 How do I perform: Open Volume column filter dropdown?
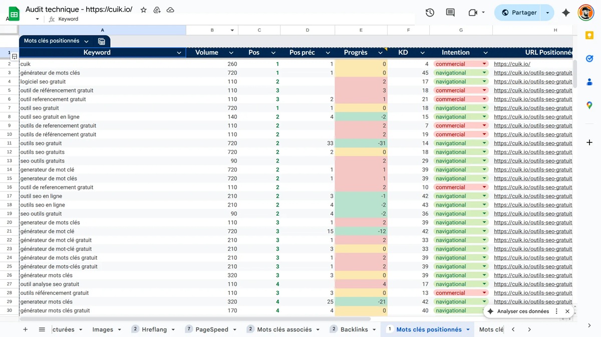coord(231,53)
